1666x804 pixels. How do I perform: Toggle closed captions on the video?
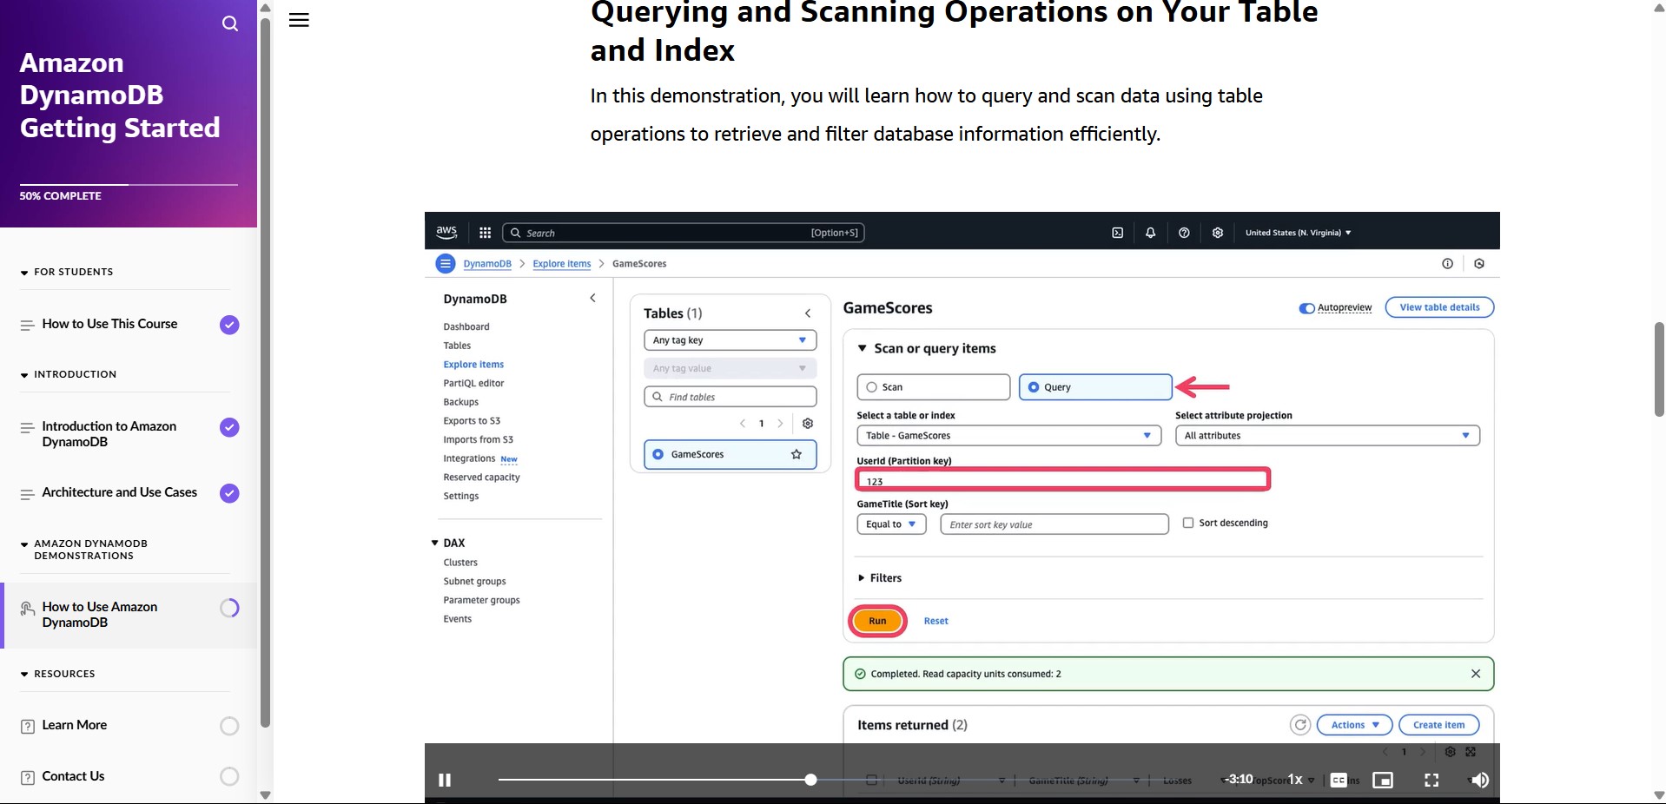point(1339,780)
